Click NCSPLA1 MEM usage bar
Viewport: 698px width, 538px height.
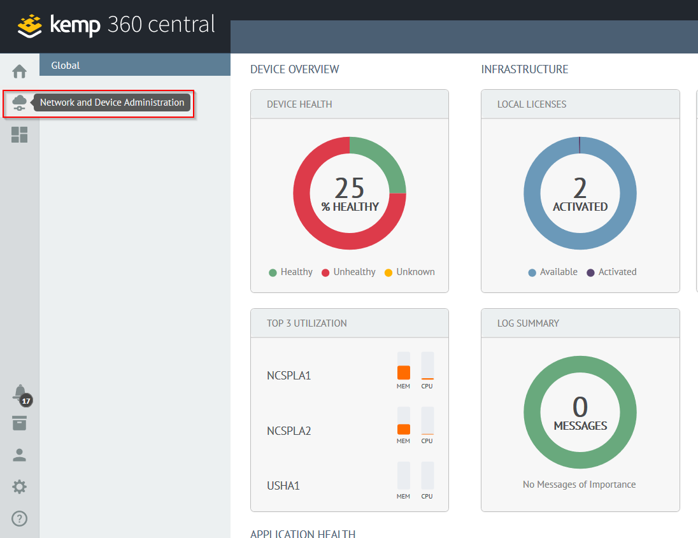pos(404,366)
